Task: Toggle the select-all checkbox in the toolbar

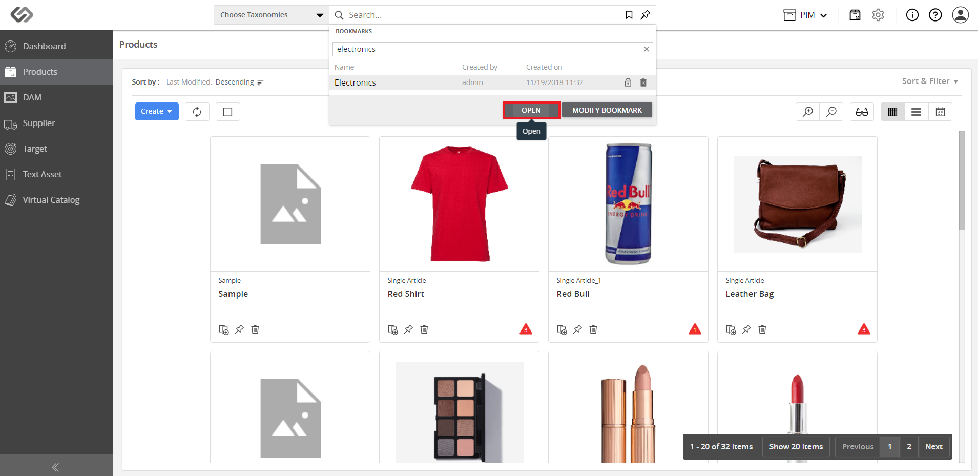Action: coord(228,112)
